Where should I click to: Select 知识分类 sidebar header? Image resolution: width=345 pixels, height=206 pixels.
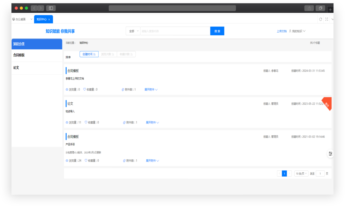point(37,44)
